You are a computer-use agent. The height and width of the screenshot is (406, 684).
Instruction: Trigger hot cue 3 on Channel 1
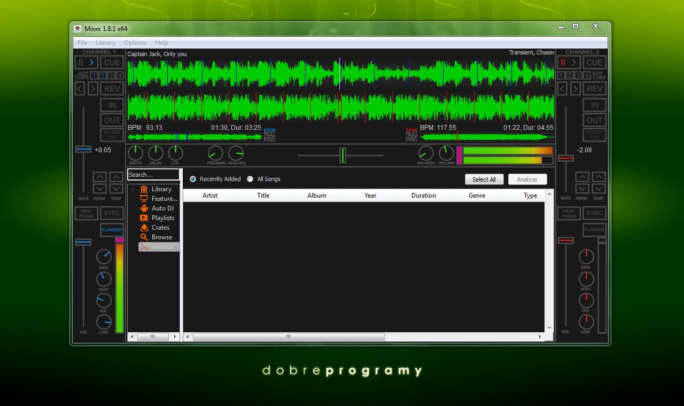111,75
